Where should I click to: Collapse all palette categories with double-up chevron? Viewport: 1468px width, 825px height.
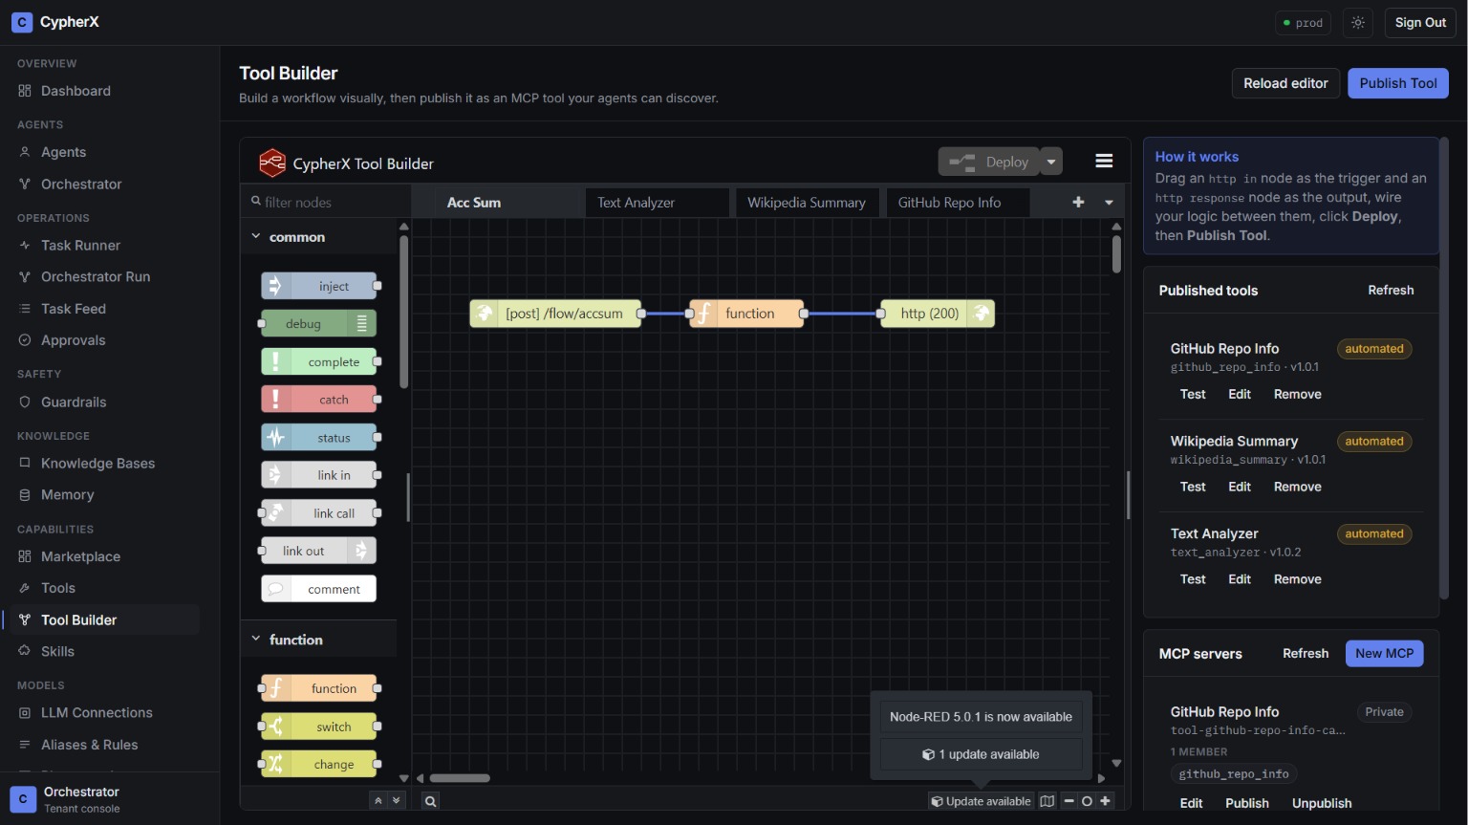click(378, 801)
